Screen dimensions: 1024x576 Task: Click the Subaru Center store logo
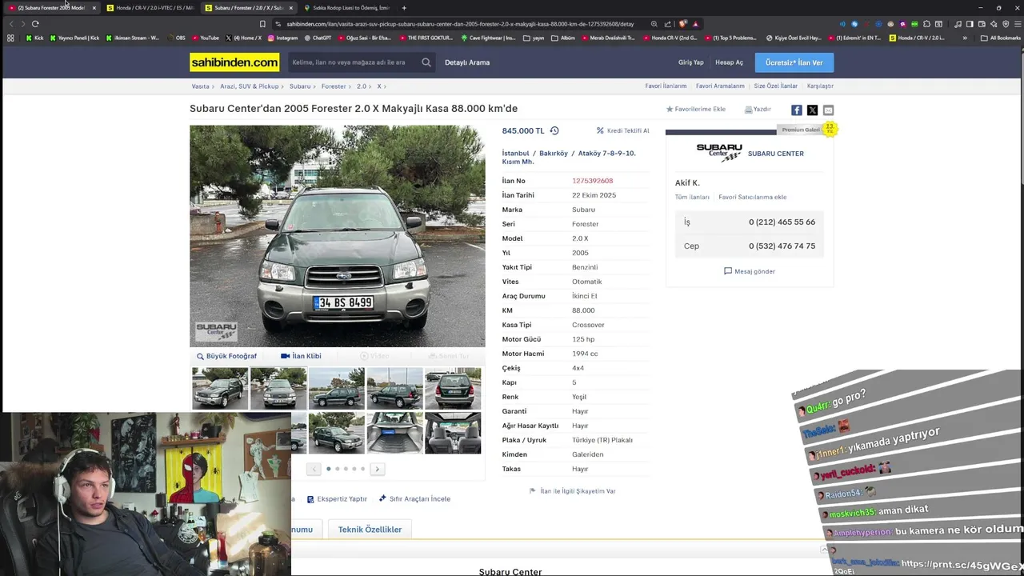(719, 153)
